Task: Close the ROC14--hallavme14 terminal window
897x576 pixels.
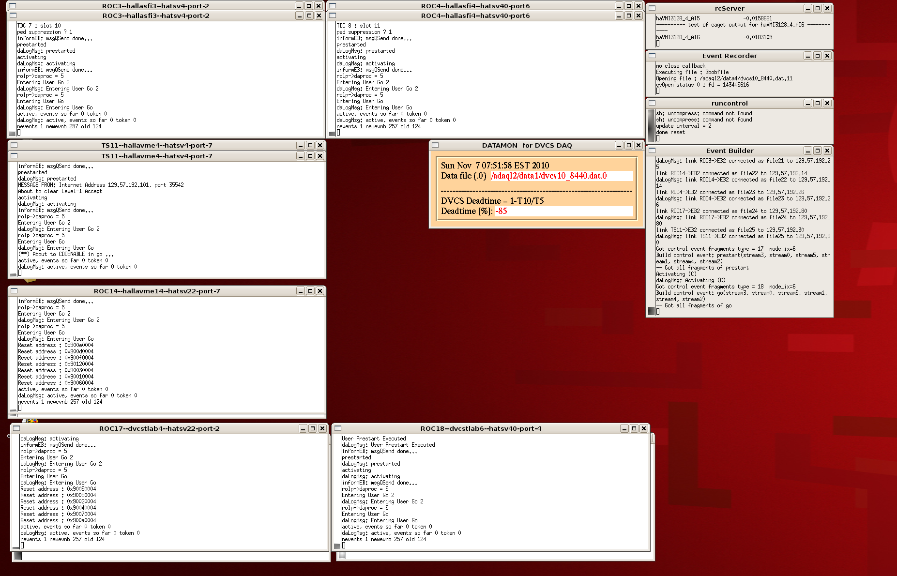Action: coord(320,291)
